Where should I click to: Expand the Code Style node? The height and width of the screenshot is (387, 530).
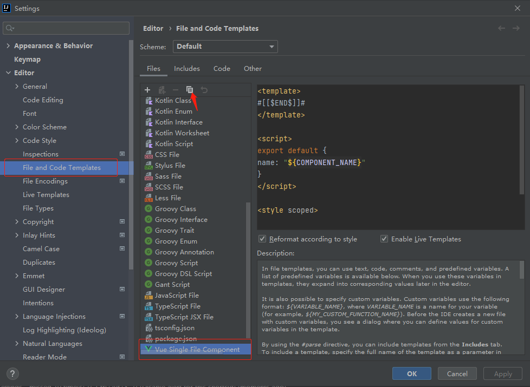point(17,141)
